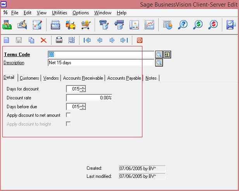Toggle Apply discount to net amount checkbox
239x191 pixels.
[69, 115]
